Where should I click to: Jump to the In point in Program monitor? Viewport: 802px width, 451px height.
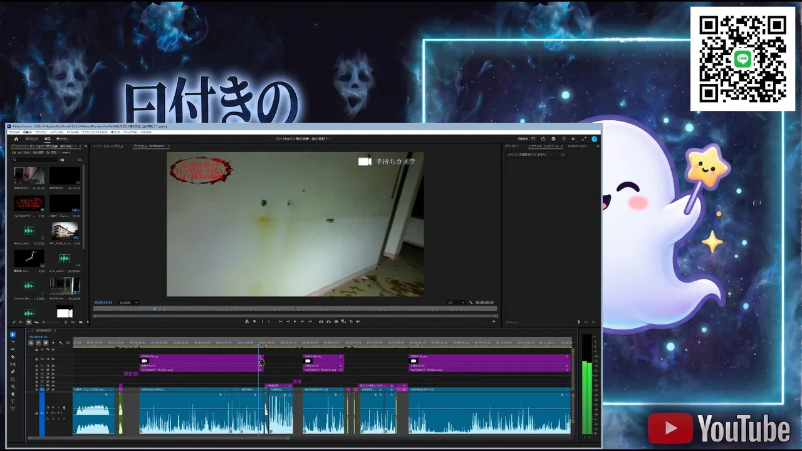[281, 321]
